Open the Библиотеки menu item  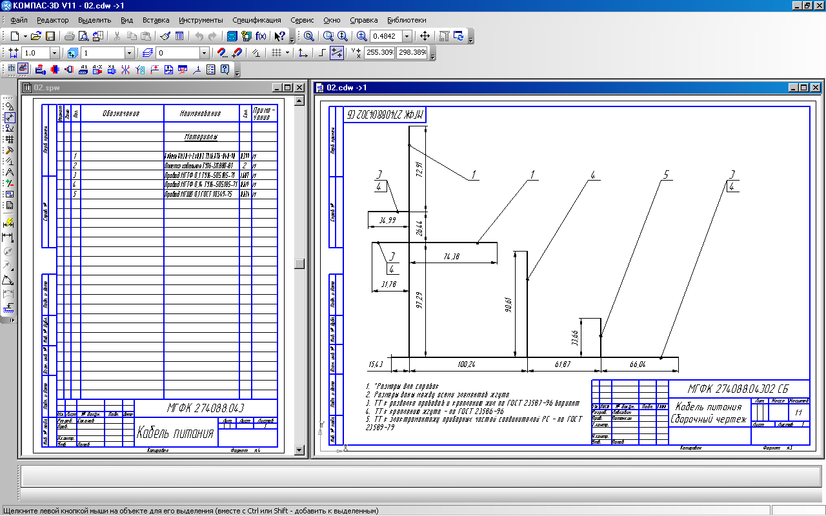tap(407, 20)
